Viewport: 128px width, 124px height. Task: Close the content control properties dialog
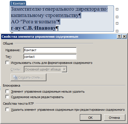(x=124, y=37)
